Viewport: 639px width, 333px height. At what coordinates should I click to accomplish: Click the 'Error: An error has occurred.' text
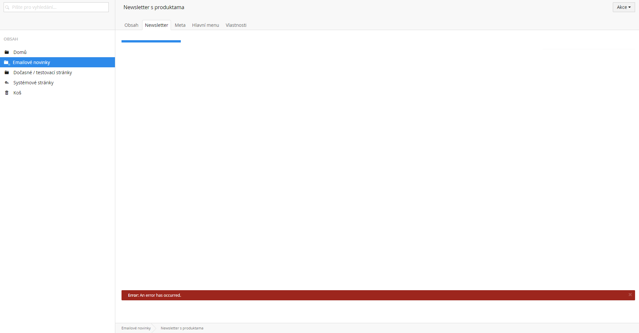coord(155,295)
